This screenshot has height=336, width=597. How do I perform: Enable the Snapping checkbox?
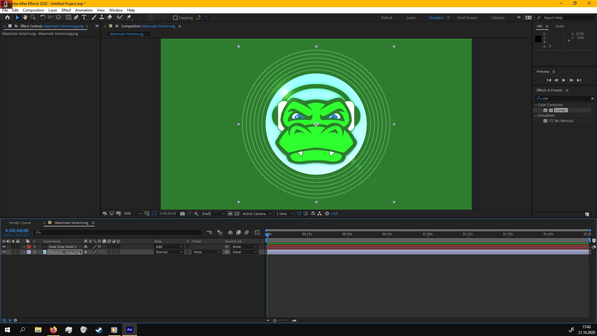[175, 18]
